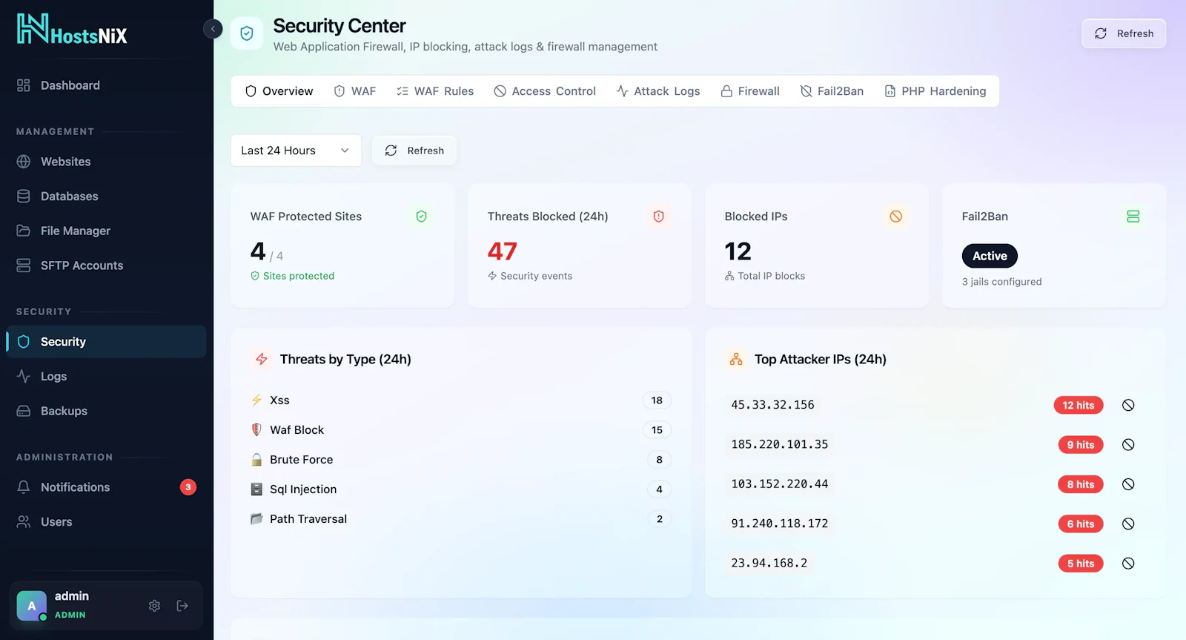Click the red notifications count badge
The height and width of the screenshot is (640, 1186).
(188, 487)
